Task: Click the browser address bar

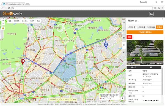Action: [x=82, y=8]
